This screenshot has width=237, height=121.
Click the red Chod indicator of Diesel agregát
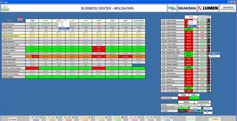[183, 98]
